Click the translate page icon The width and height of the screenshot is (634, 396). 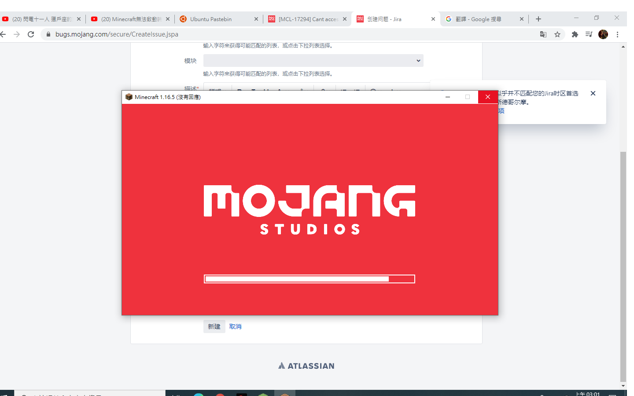click(x=543, y=34)
